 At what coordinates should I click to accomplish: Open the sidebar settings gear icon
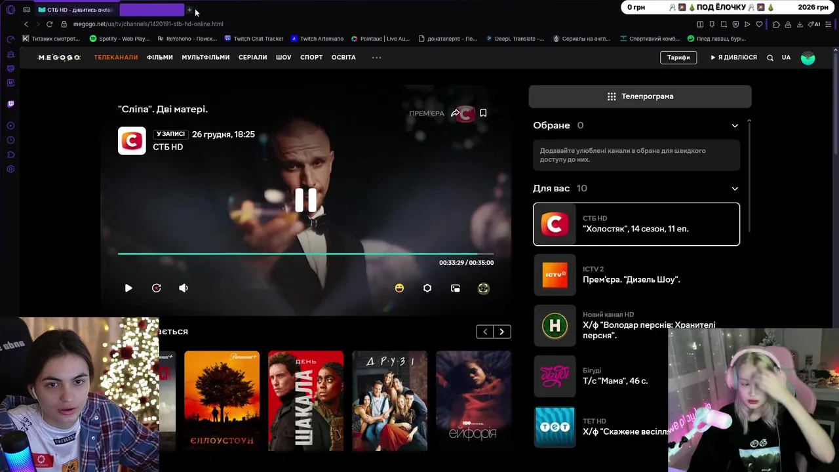tap(10, 169)
